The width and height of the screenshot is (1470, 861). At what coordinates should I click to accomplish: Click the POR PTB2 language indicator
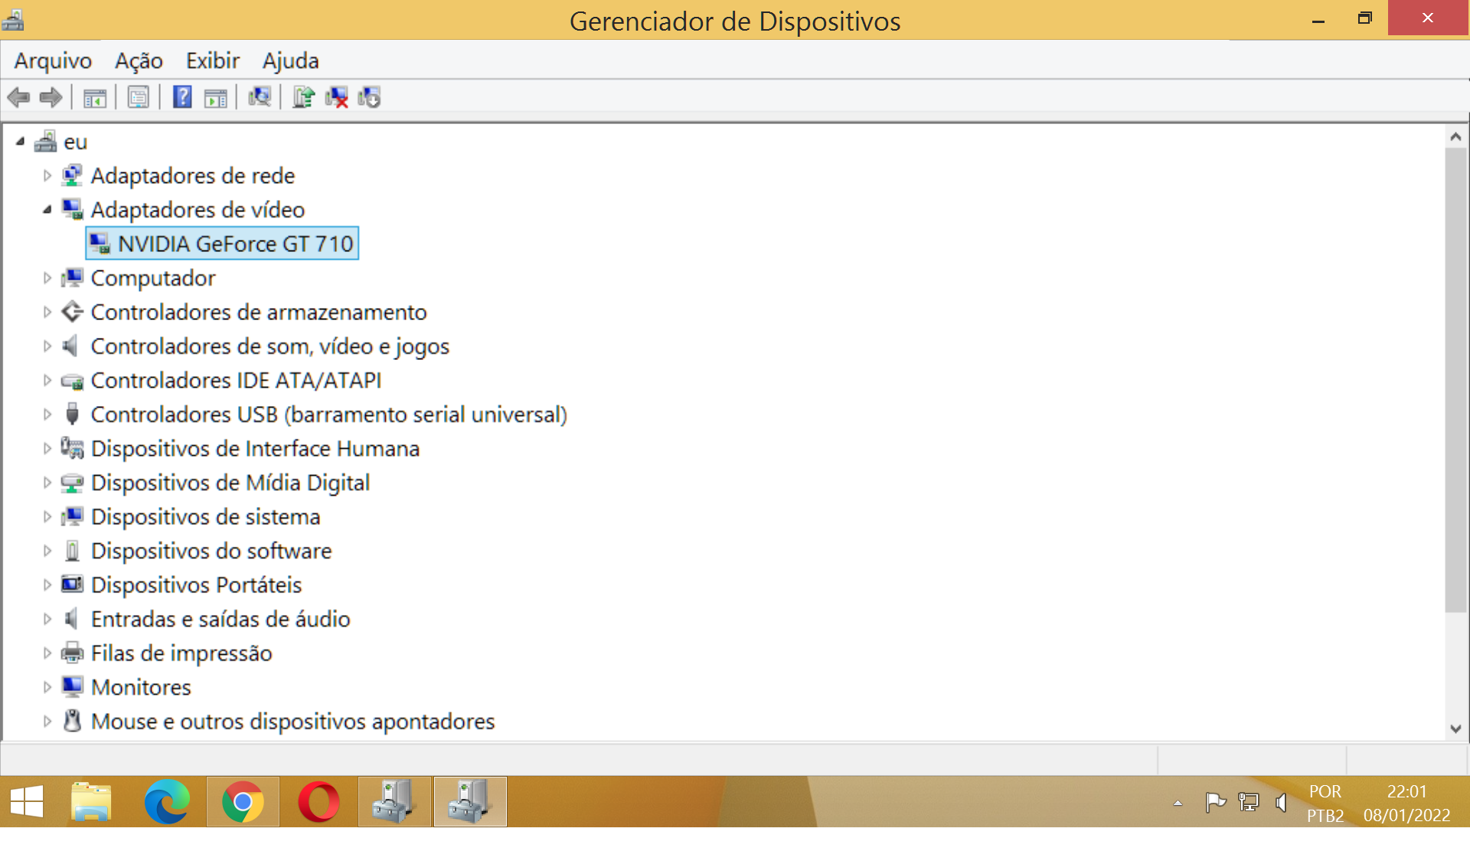pyautogui.click(x=1325, y=804)
